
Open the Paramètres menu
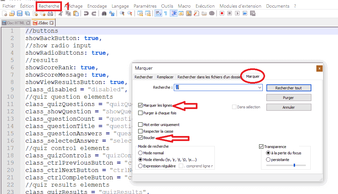[145, 6]
